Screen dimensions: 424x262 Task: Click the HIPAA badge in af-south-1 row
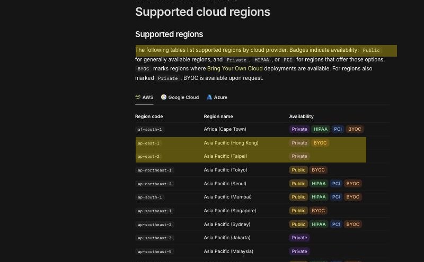coord(321,129)
